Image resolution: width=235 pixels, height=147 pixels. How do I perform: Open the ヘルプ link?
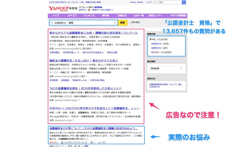point(149,2)
